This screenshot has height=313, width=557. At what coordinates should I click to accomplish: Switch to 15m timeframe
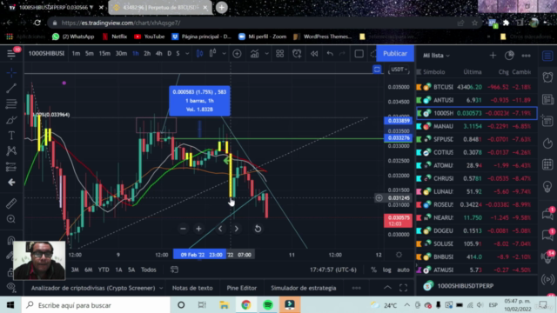tap(104, 54)
